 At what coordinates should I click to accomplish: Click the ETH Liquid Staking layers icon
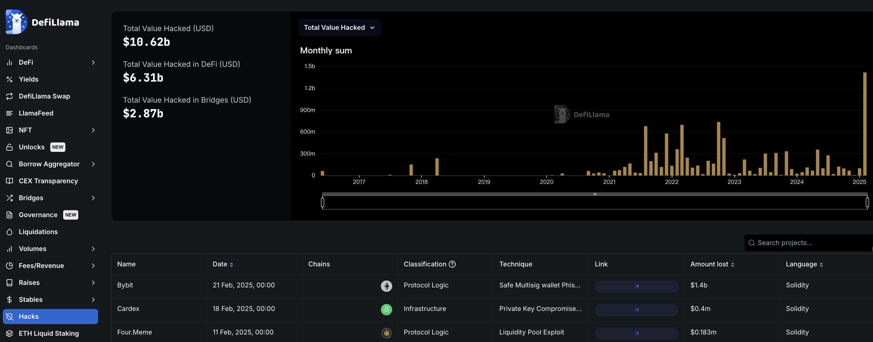coord(9,333)
